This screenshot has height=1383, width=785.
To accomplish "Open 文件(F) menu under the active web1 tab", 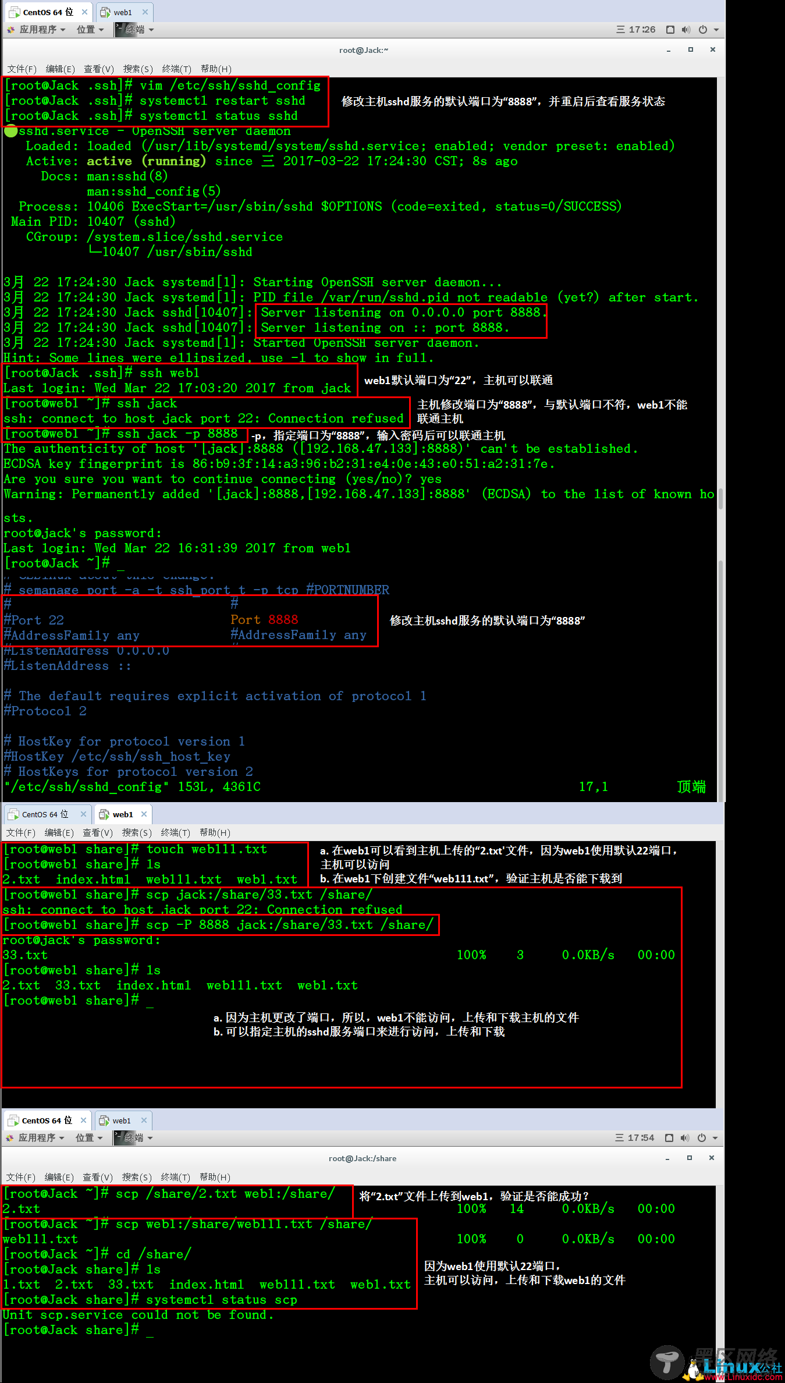I will point(20,833).
